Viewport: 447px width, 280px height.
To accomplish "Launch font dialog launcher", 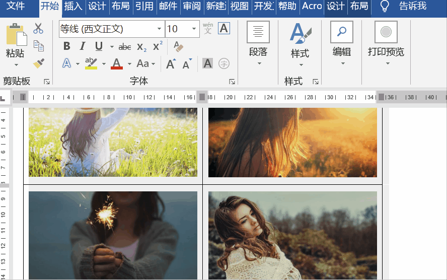I will (232, 82).
